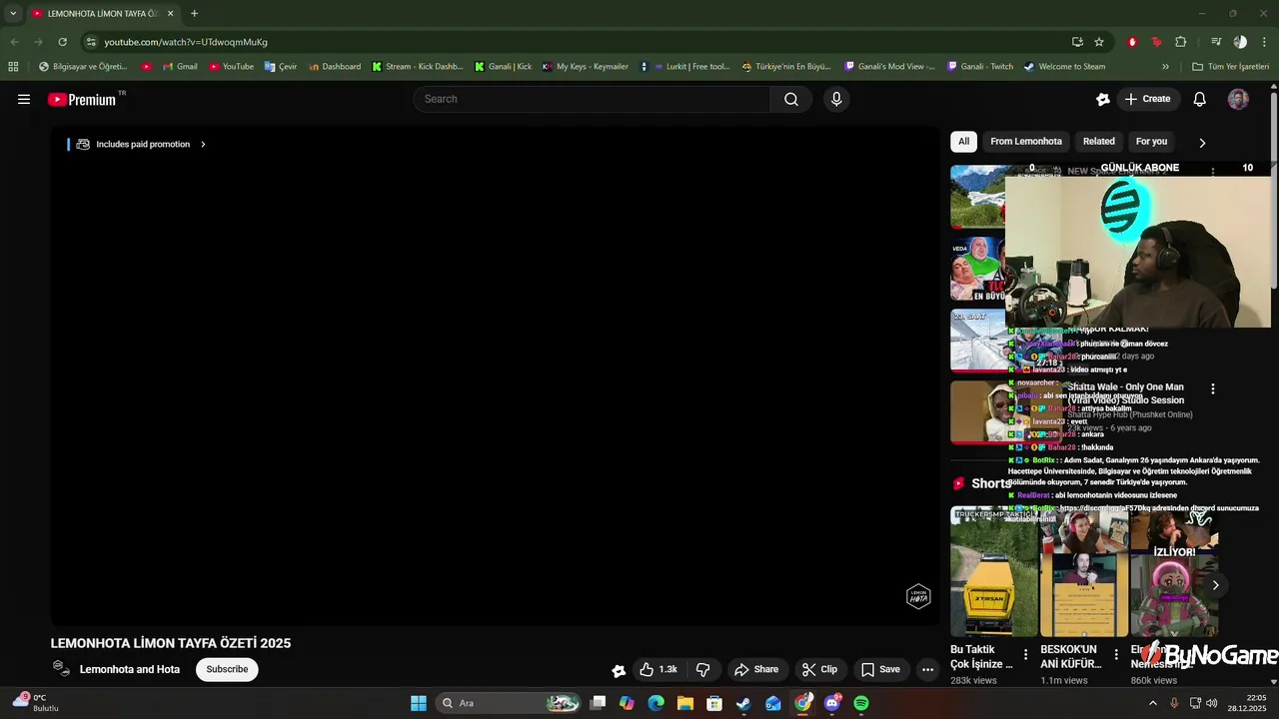Screen dimensions: 1279x719
Task: Click the taskbar volume icon
Action: tap(1211, 703)
